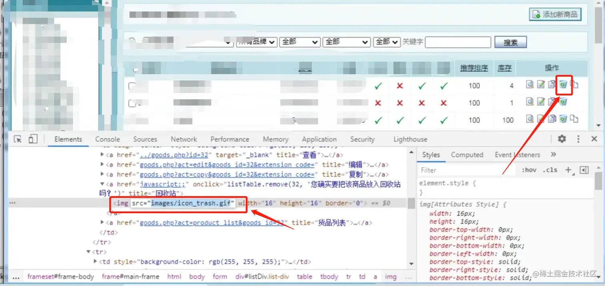This screenshot has height=286, width=605.
Task: Click the 搜索 search button
Action: click(x=511, y=42)
